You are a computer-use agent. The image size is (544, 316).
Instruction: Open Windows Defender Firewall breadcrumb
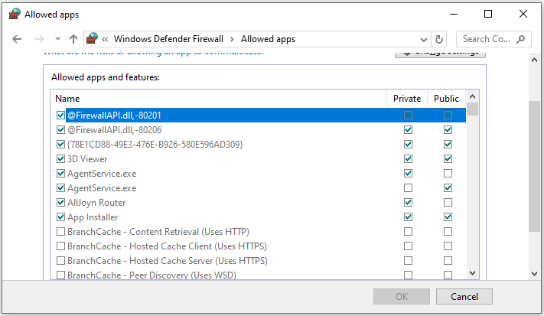(168, 39)
